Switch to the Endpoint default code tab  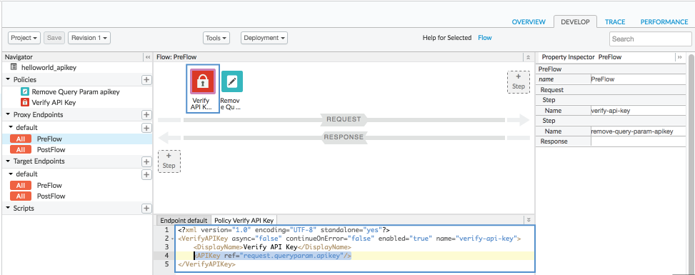(x=184, y=221)
